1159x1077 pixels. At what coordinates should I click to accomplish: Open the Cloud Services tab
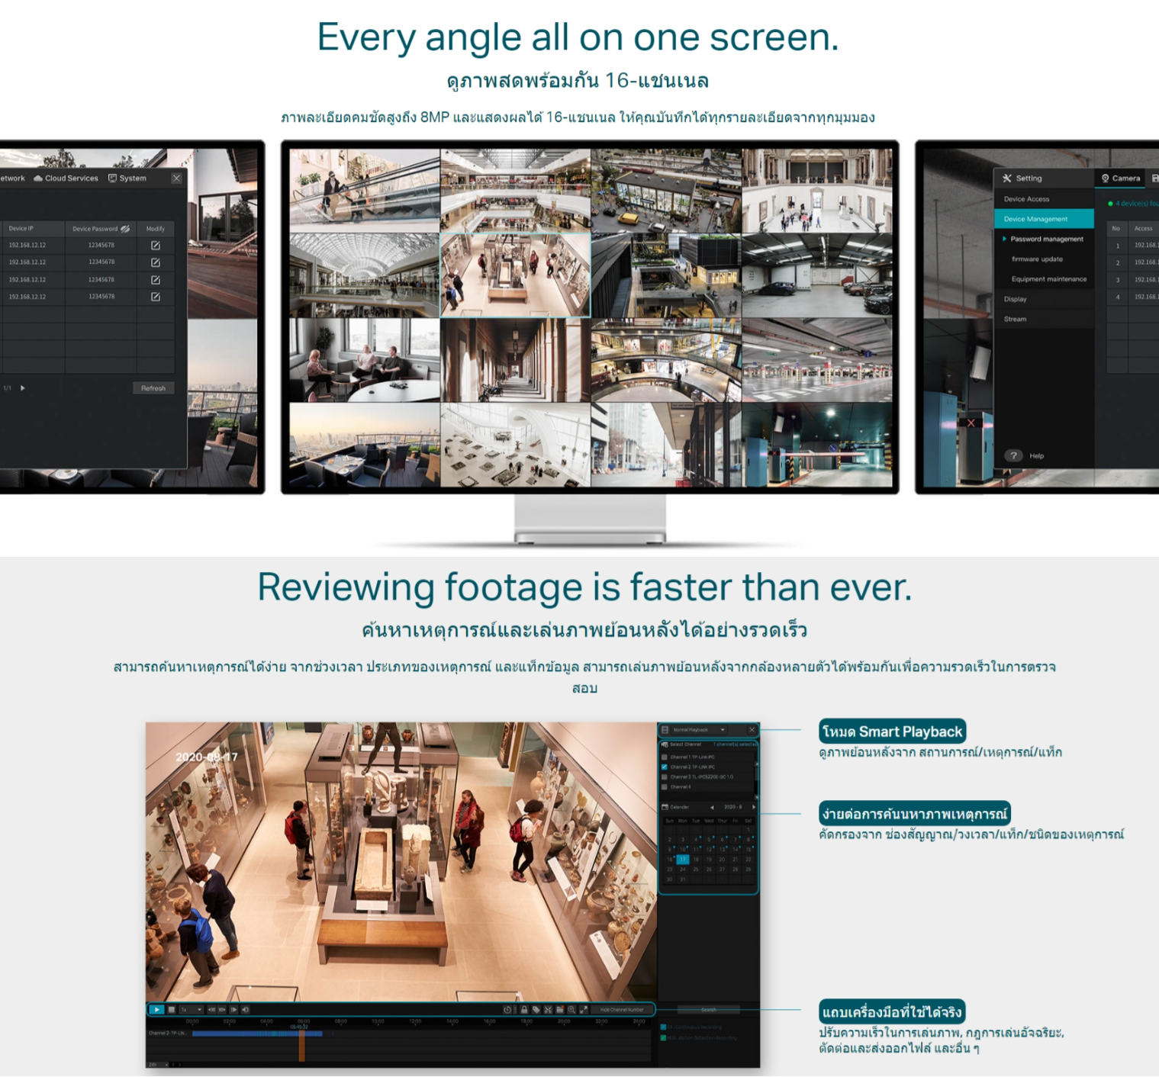(x=66, y=178)
